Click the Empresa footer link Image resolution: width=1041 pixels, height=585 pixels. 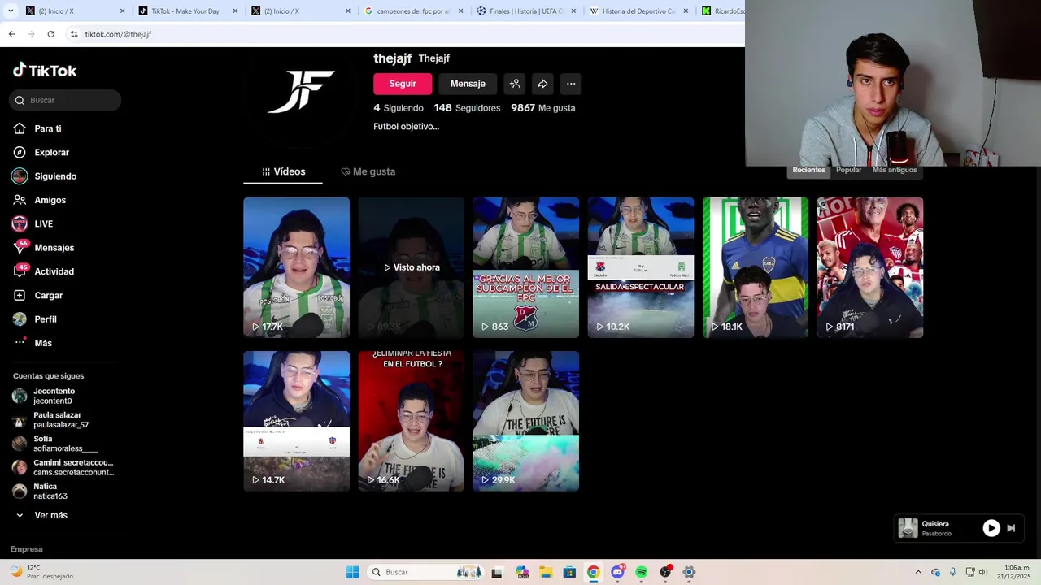26,549
